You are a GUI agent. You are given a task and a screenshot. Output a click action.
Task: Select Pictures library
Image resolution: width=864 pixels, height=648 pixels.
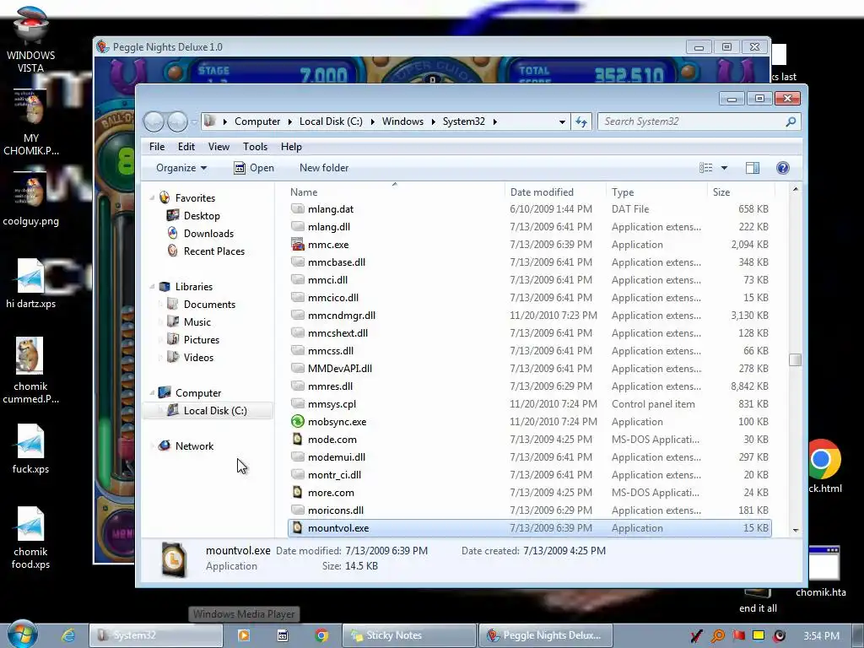tap(201, 339)
